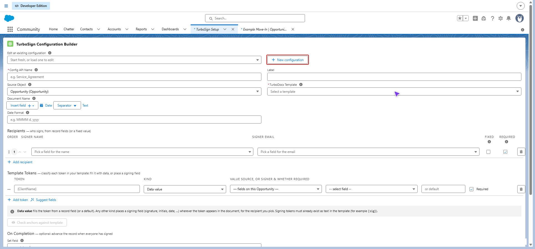Click the or default input field
The width and height of the screenshot is (535, 249).
point(443,189)
